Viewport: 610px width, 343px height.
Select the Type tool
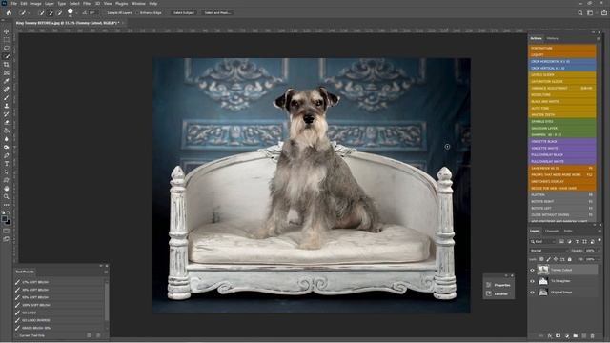coord(7,164)
